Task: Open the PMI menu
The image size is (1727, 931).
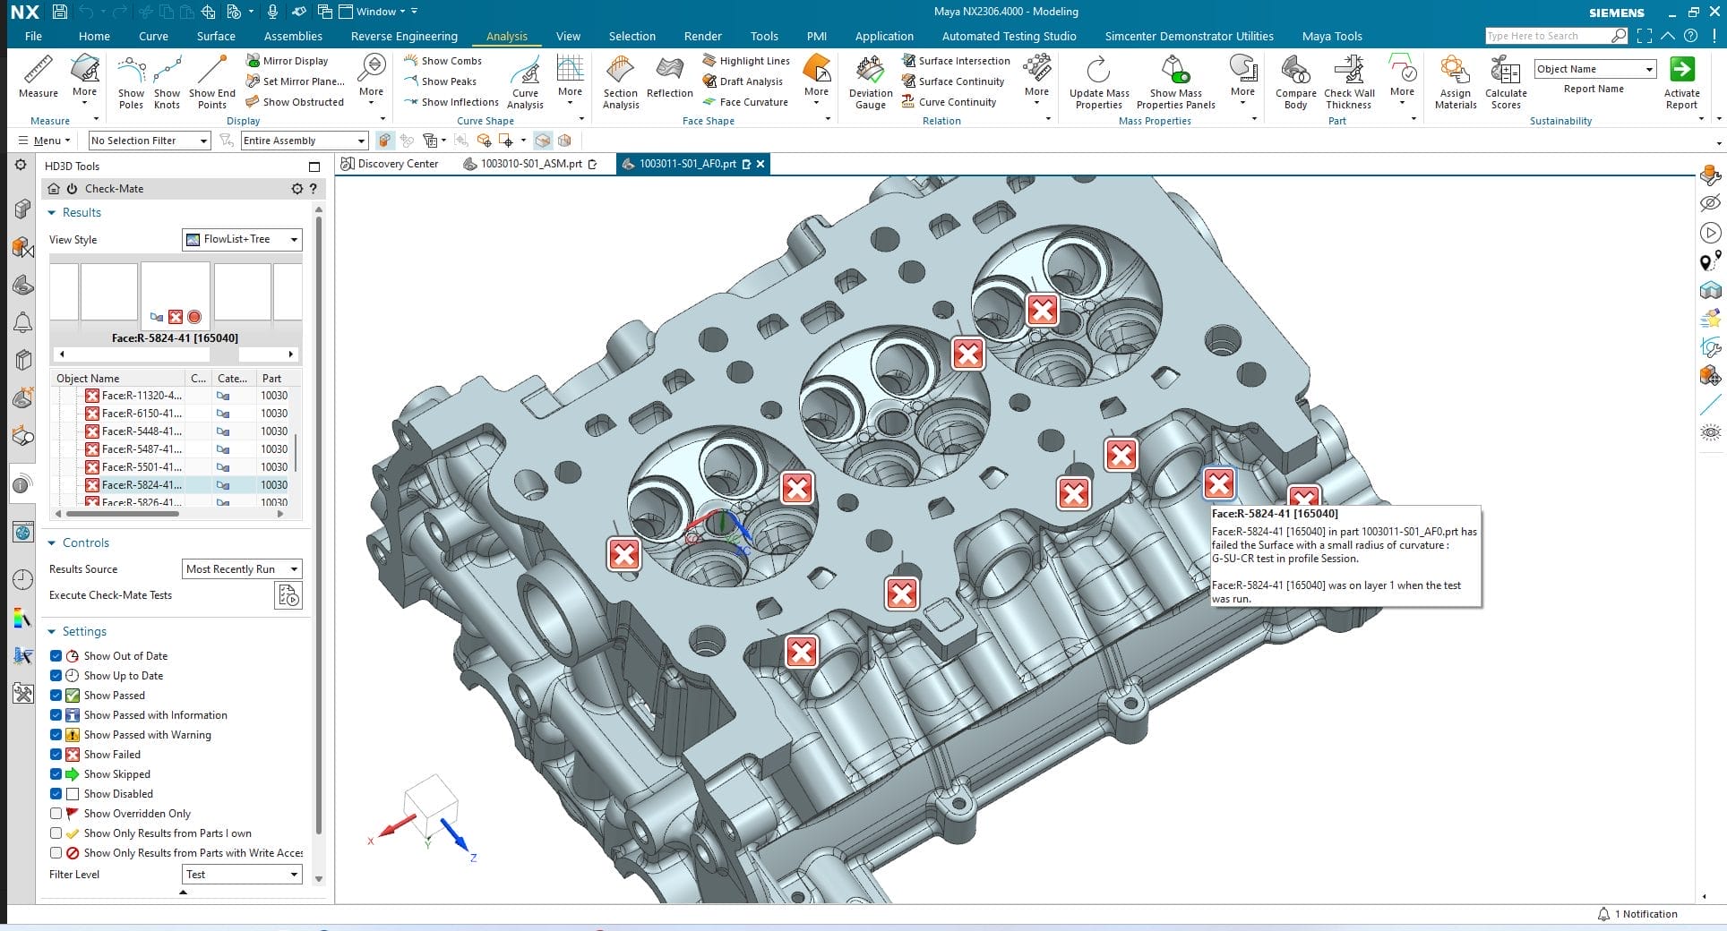Action: click(x=816, y=36)
